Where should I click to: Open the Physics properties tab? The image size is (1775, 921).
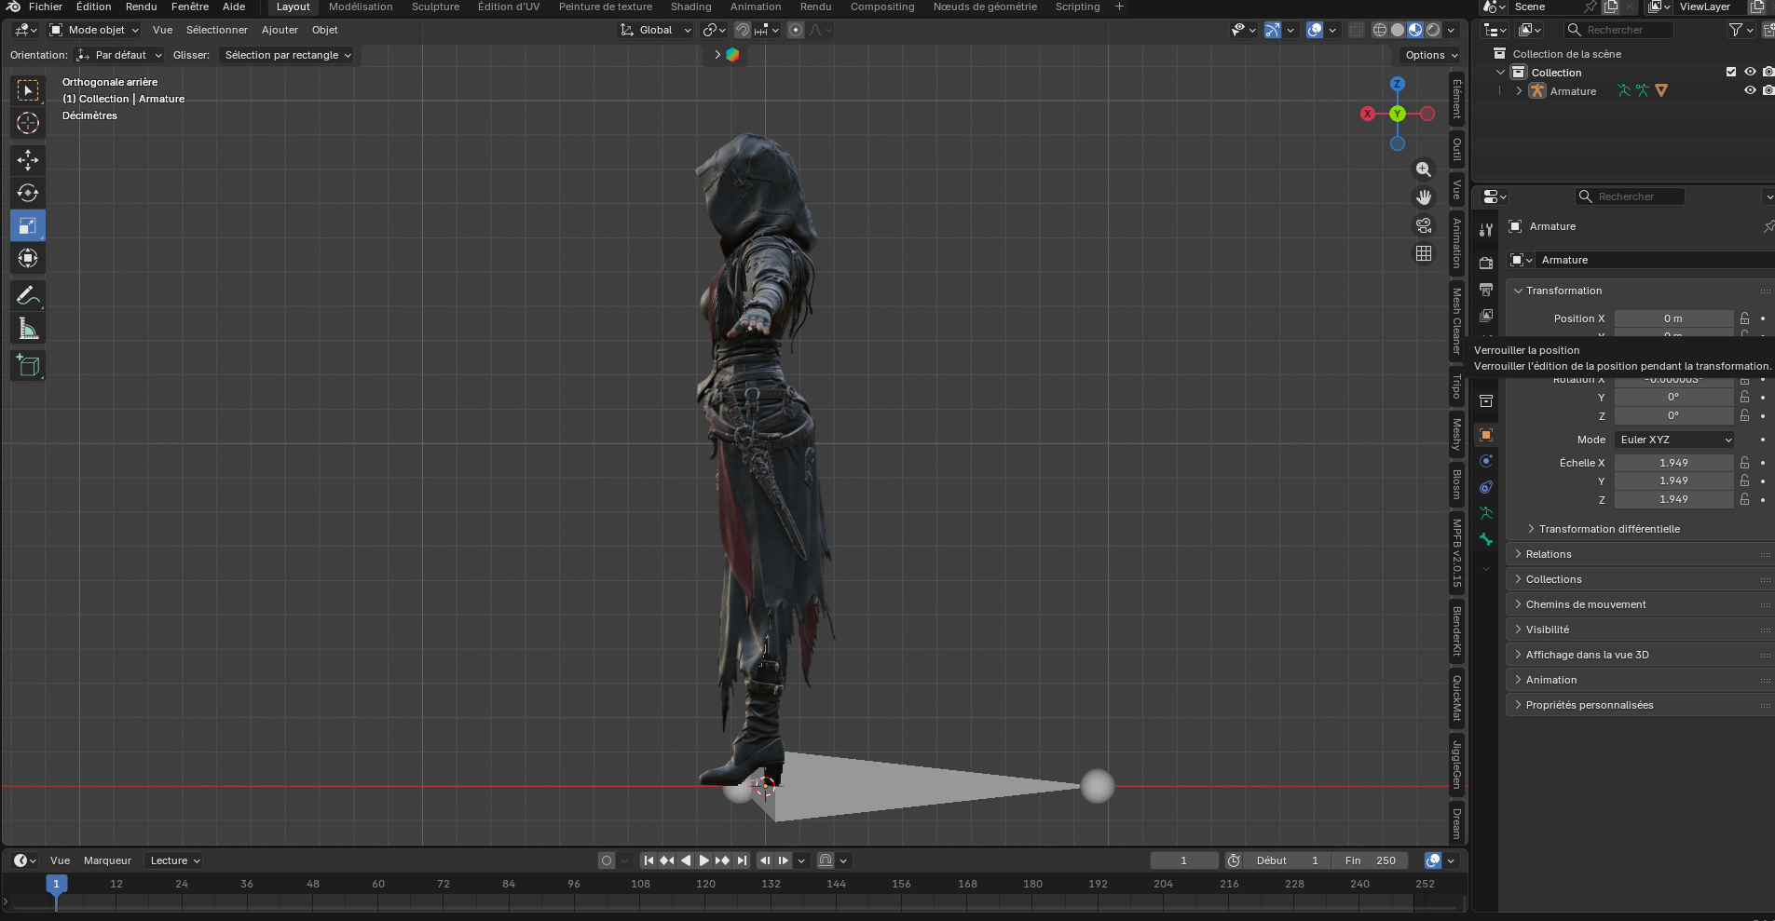(1486, 461)
